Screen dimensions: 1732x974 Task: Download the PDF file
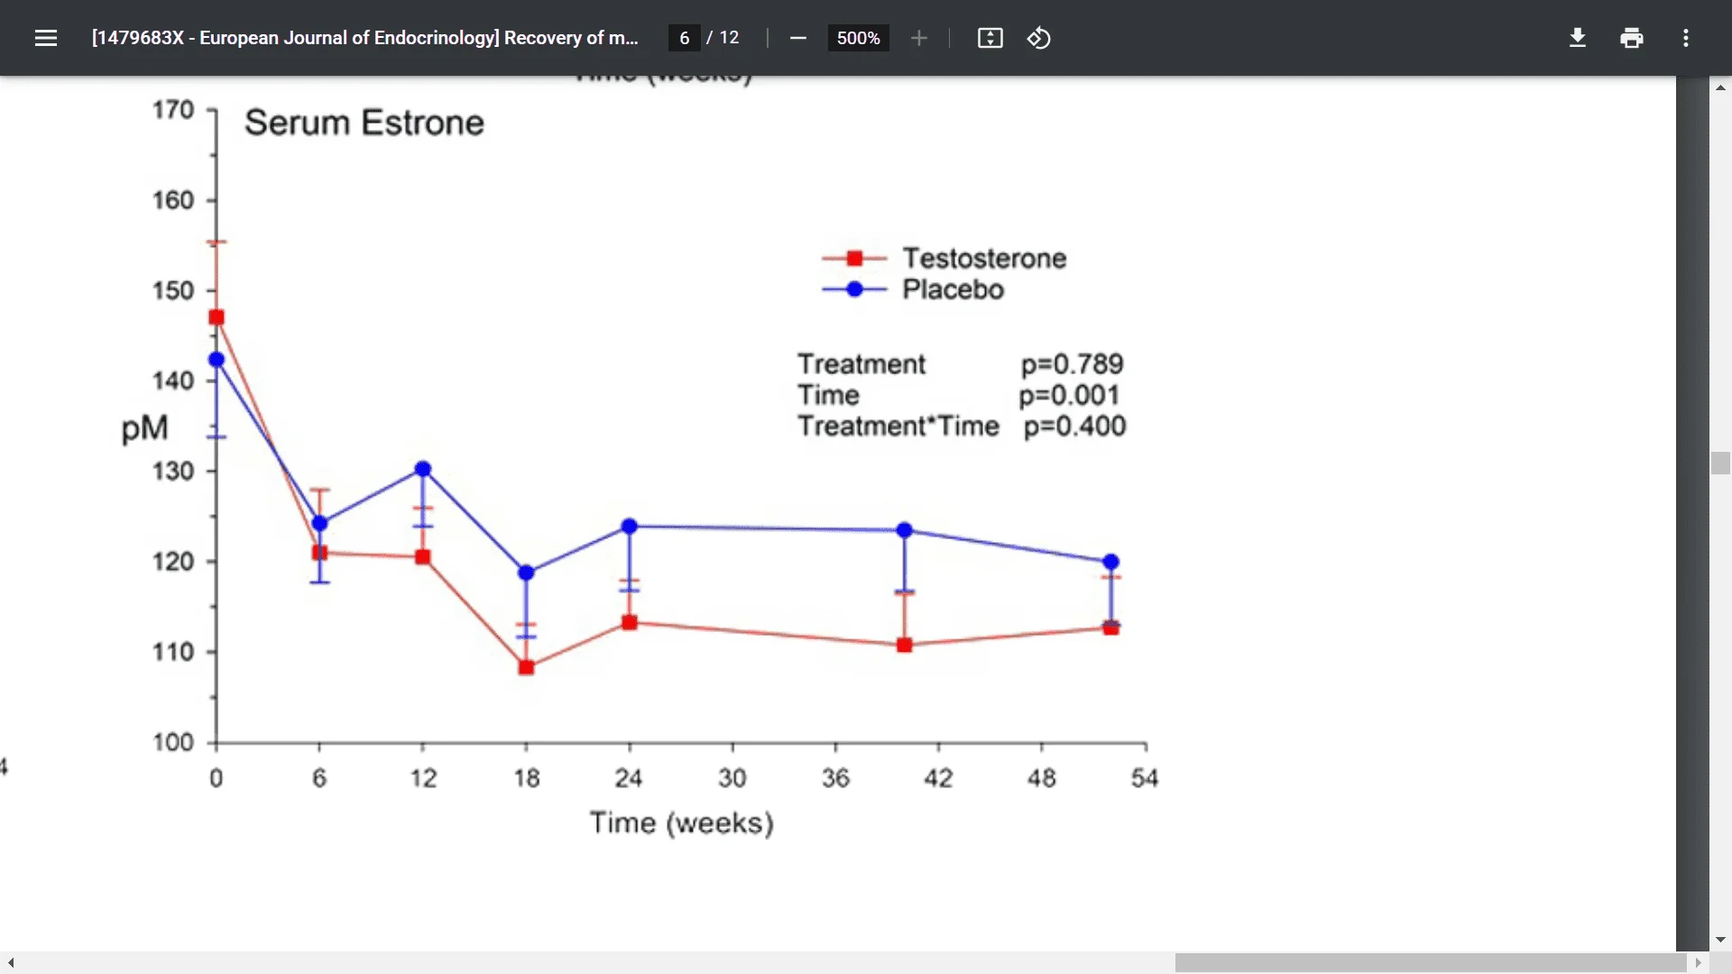pyautogui.click(x=1578, y=38)
